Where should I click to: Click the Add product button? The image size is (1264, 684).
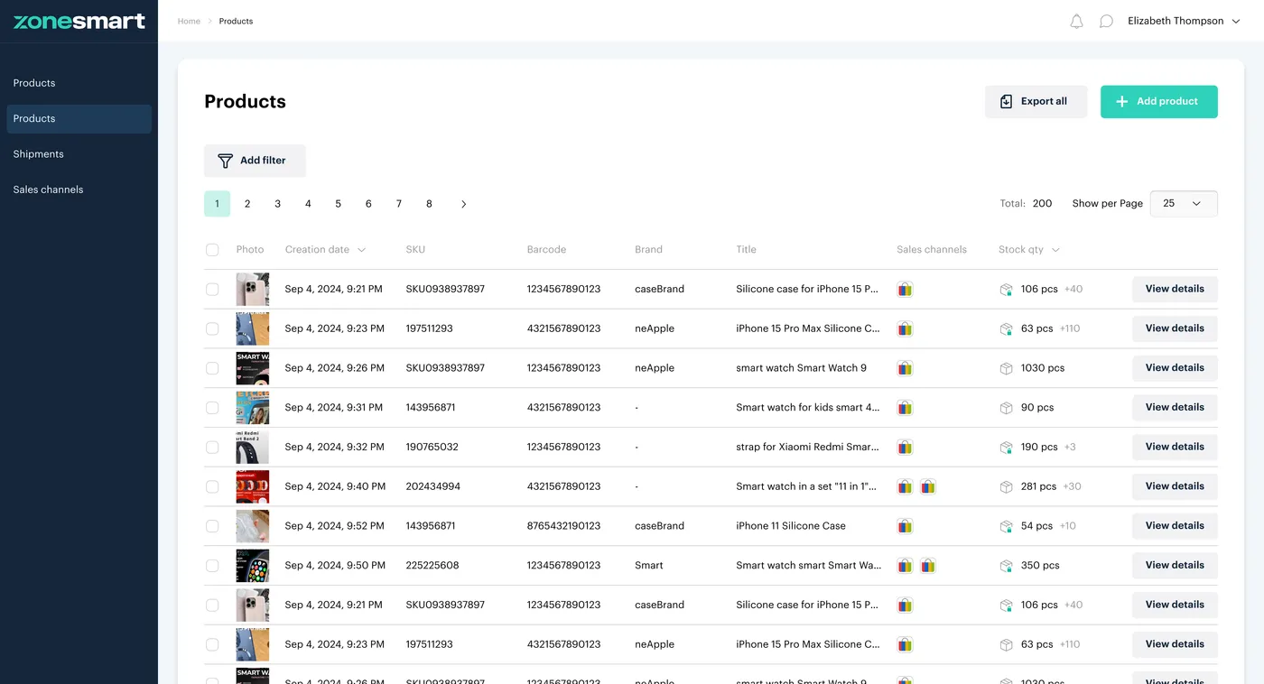click(1158, 101)
